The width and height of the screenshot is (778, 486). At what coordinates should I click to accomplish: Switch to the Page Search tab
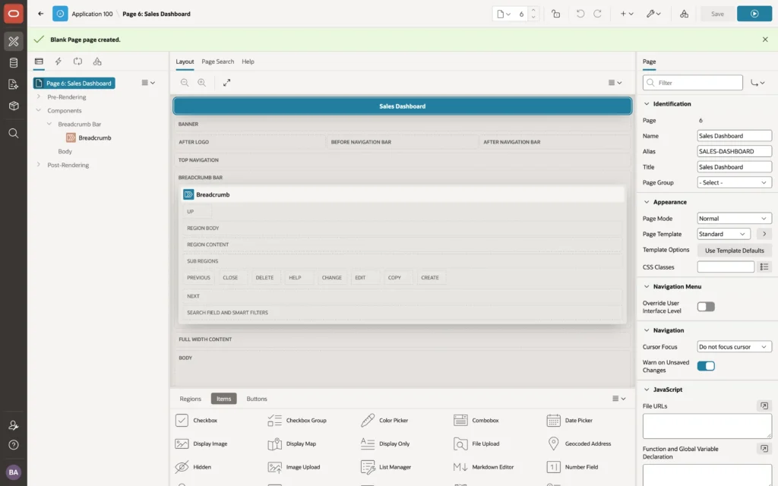(217, 62)
